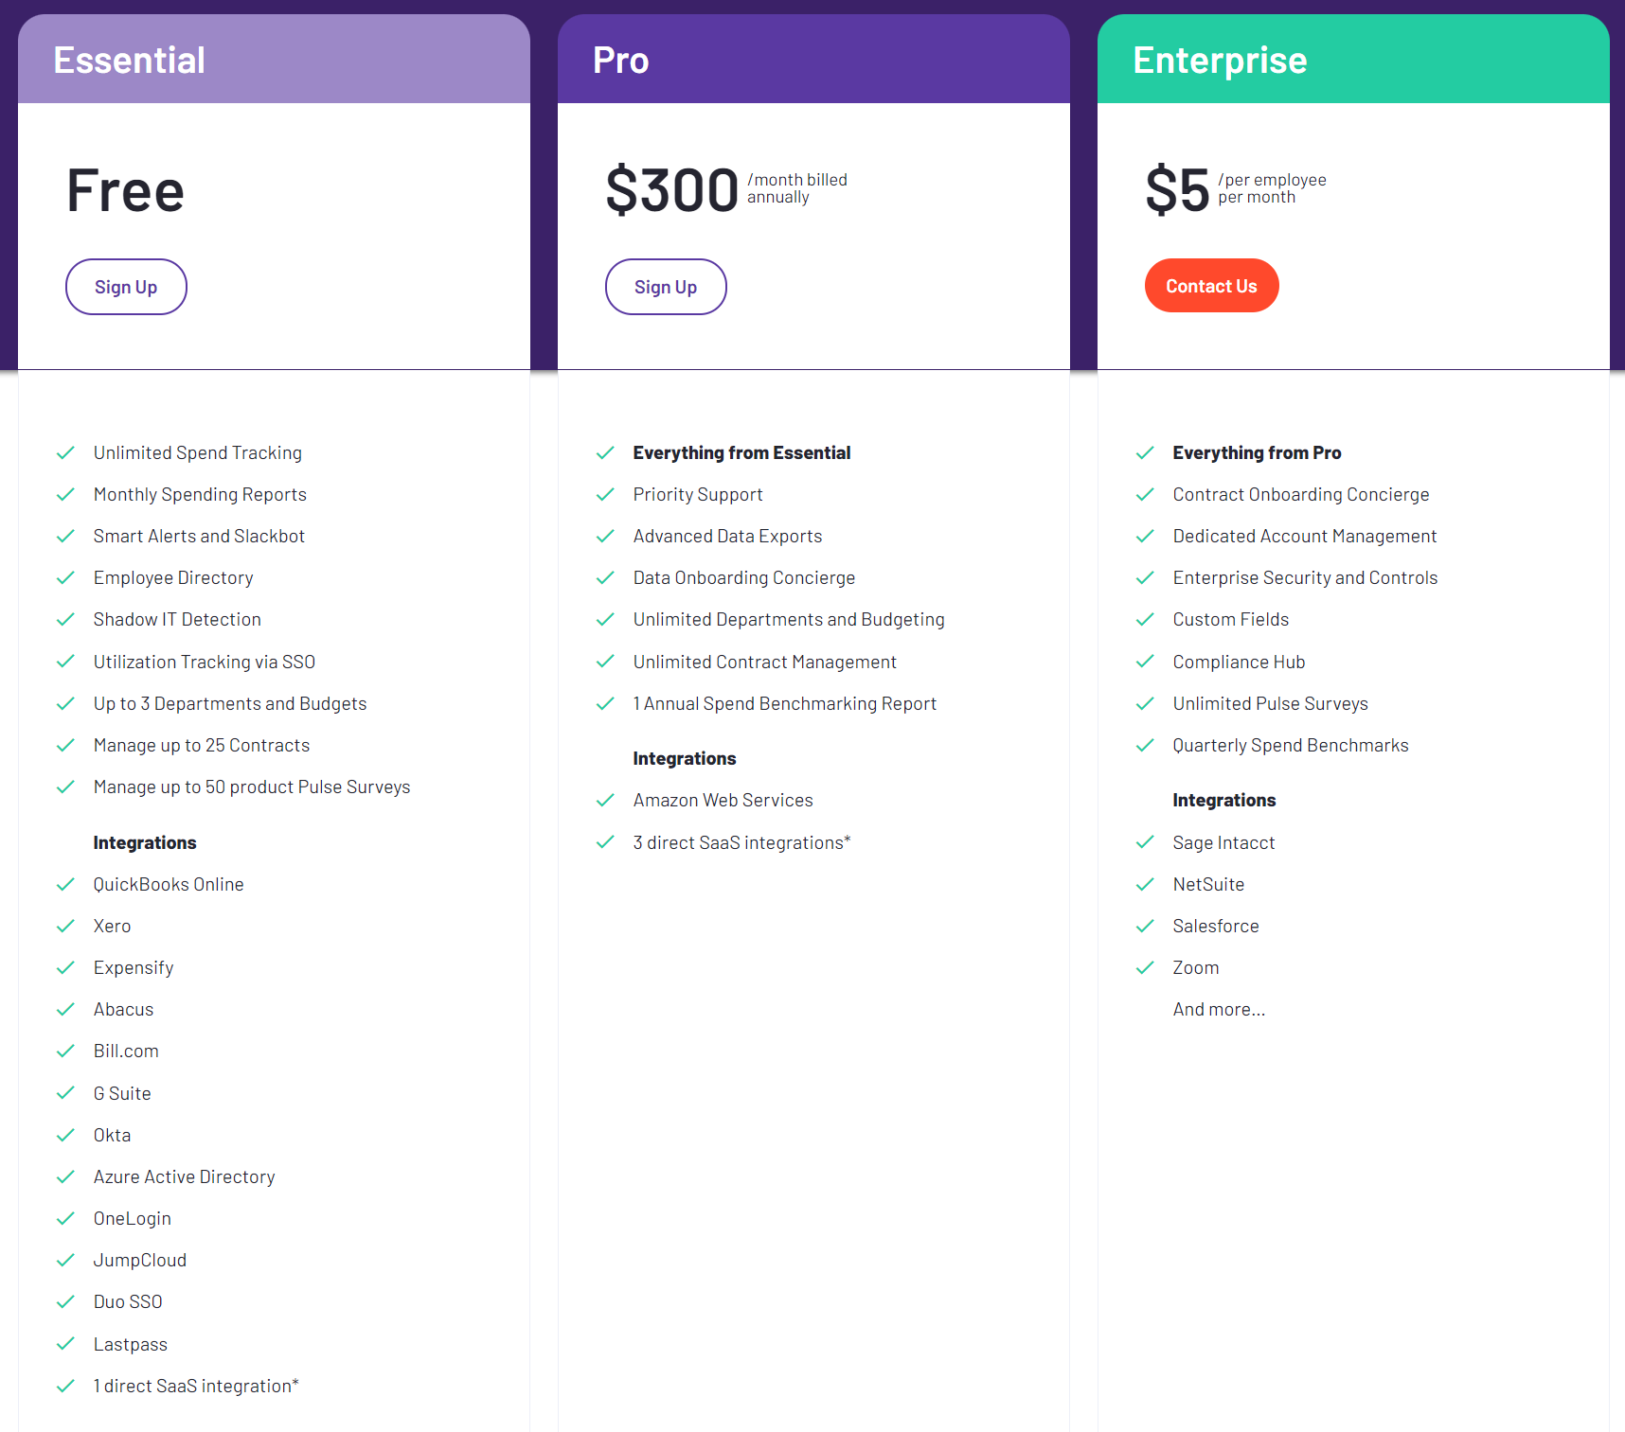Click 'Everything from Essential' feature text
Image resolution: width=1625 pixels, height=1432 pixels.
point(741,453)
